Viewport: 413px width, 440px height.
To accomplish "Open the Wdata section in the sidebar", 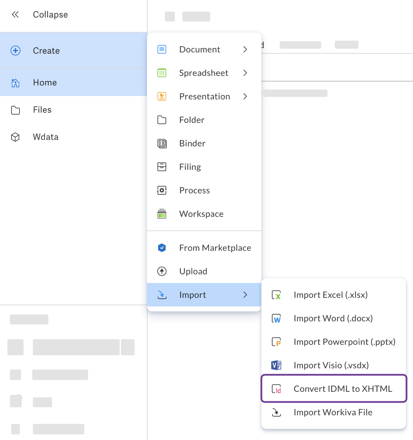I will tap(45, 137).
